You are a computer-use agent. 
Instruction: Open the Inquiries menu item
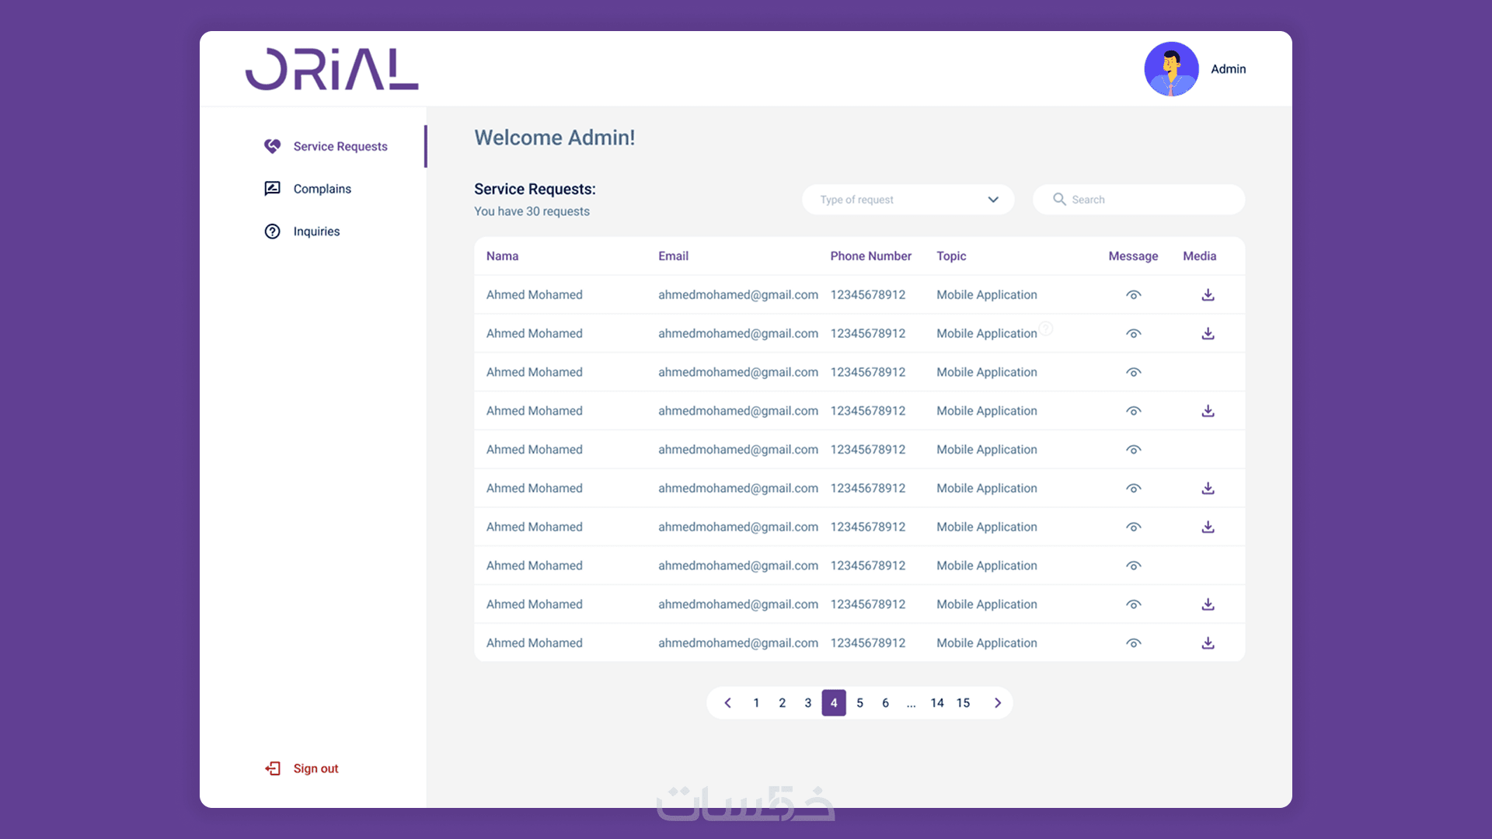click(316, 232)
